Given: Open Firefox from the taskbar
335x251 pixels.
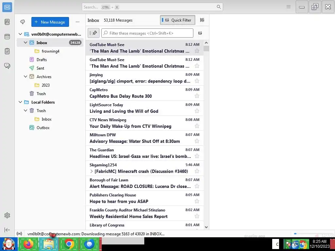Looking at the screenshot, I should [x=28, y=244].
